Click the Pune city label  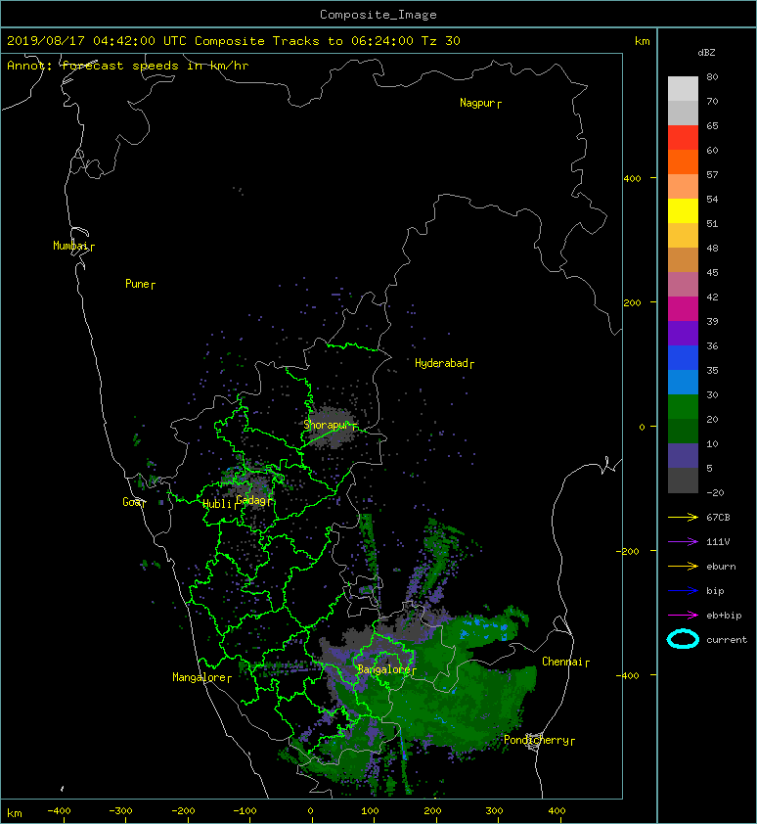pos(137,284)
